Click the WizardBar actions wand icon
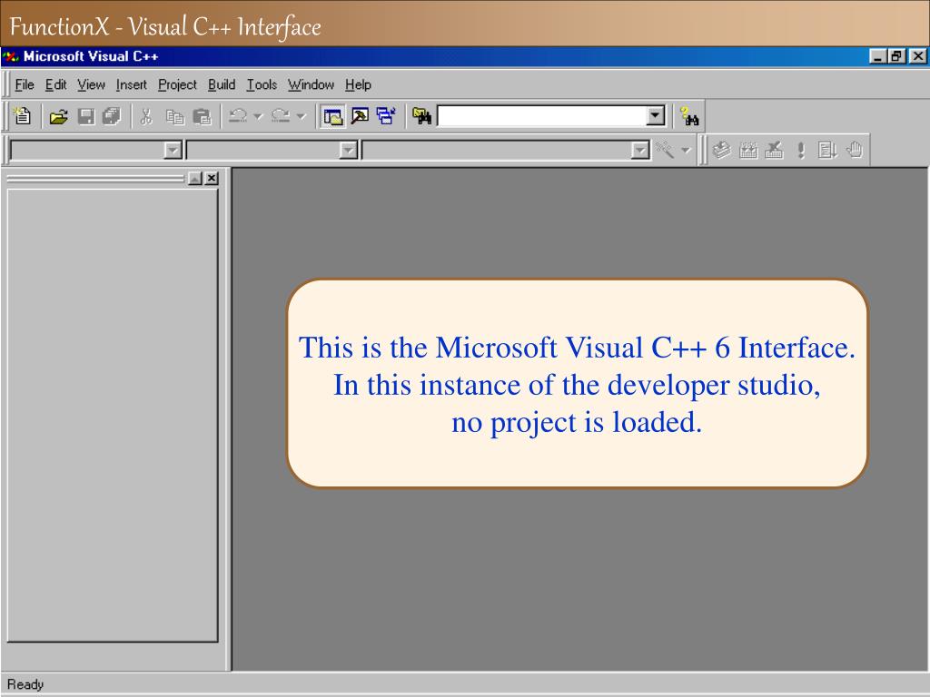930x697 pixels. (665, 150)
